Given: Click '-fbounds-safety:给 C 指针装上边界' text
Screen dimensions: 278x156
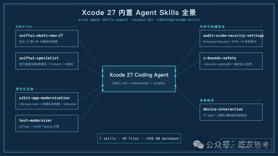Looking at the screenshot, I should [x=228, y=64].
